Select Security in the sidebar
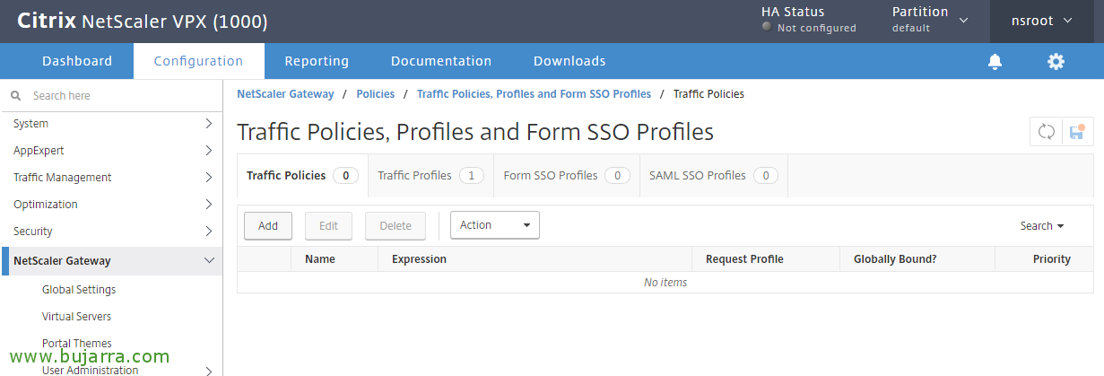1104x376 pixels. click(x=33, y=232)
